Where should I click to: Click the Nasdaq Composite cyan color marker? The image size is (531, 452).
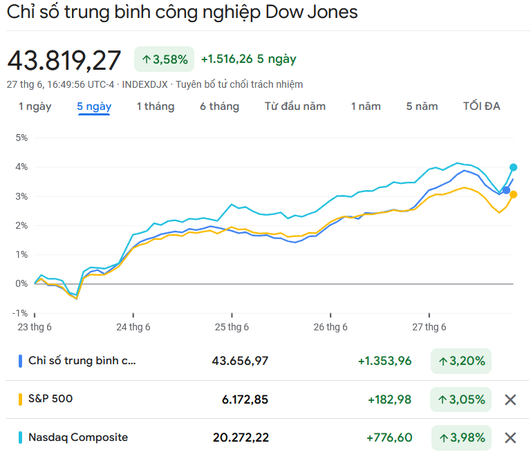click(x=20, y=437)
